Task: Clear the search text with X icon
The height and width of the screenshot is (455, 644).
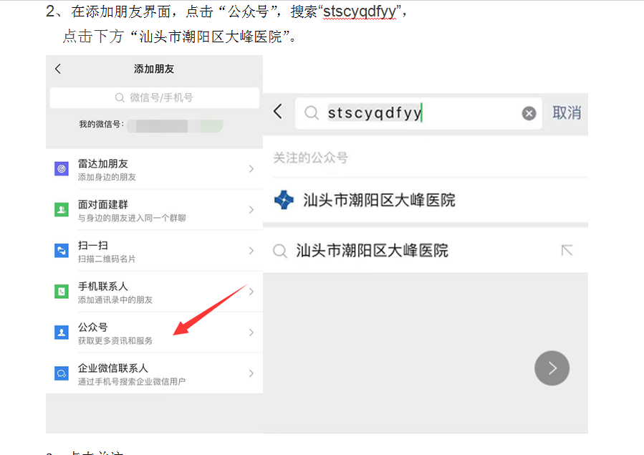Action: click(x=529, y=113)
